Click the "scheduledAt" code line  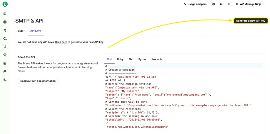click(x=134, y=120)
